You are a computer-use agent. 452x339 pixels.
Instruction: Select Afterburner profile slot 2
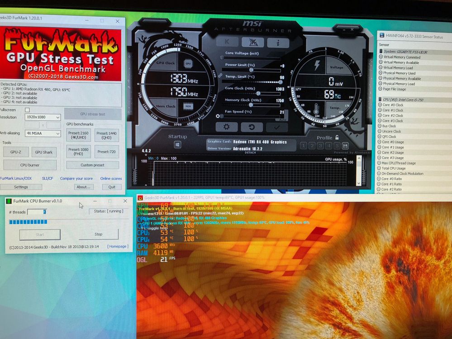point(312,146)
